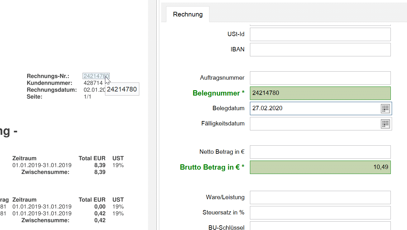407x230 pixels.
Task: Pick the highlighted Rechnungs-Nr. value in the document
Action: 96,76
